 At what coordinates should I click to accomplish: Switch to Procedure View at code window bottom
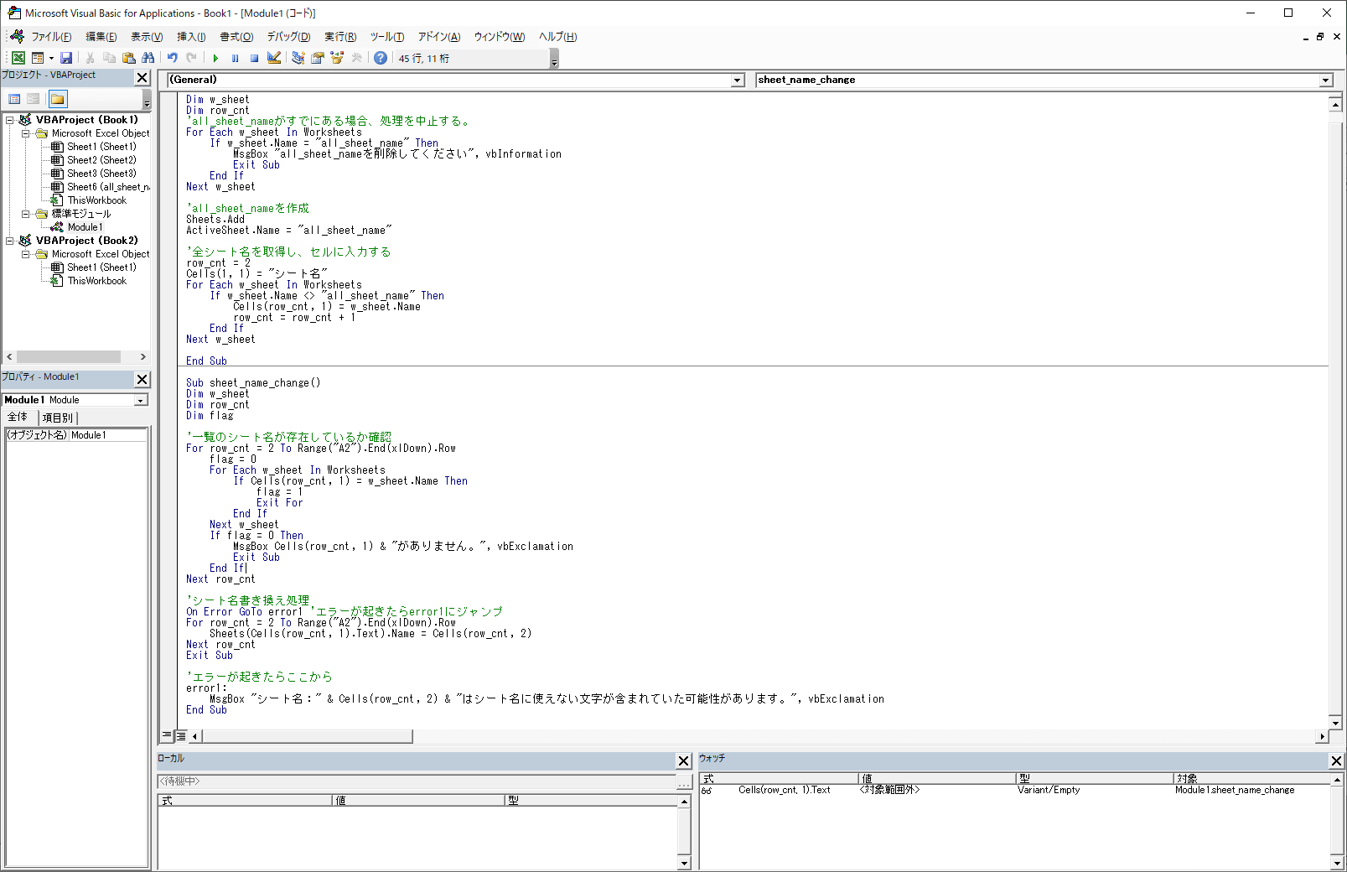click(x=168, y=736)
